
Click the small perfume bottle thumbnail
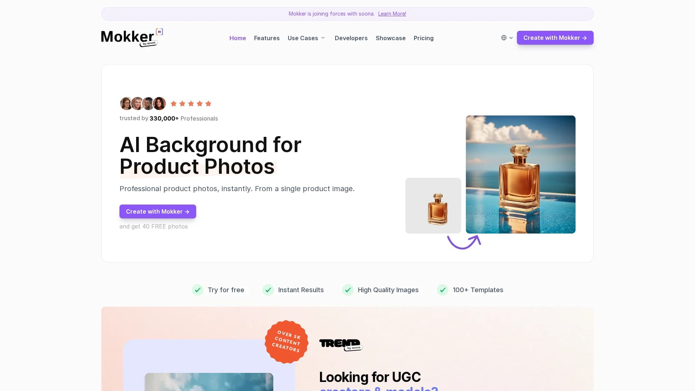[x=433, y=206]
